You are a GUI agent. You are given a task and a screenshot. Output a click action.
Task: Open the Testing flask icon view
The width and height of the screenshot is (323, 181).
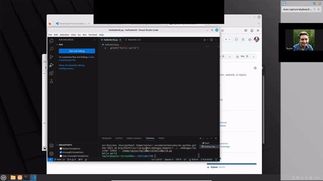click(51, 81)
